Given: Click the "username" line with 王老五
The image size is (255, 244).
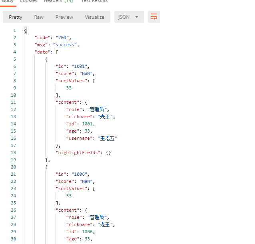Looking at the screenshot, I should click(x=92, y=138).
